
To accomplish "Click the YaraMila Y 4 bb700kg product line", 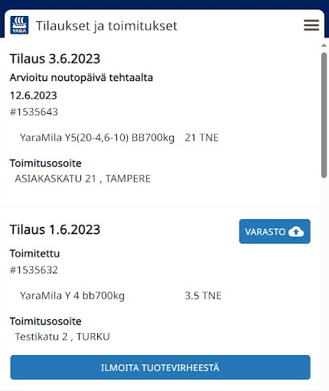I will [x=72, y=296].
